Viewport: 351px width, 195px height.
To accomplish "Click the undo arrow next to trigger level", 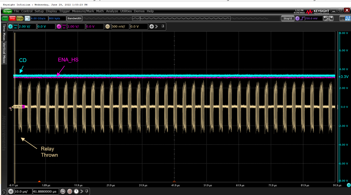I will [x=326, y=19].
